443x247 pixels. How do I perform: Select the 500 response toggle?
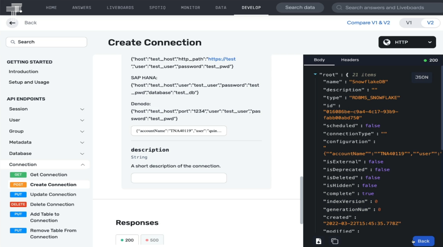(x=152, y=240)
